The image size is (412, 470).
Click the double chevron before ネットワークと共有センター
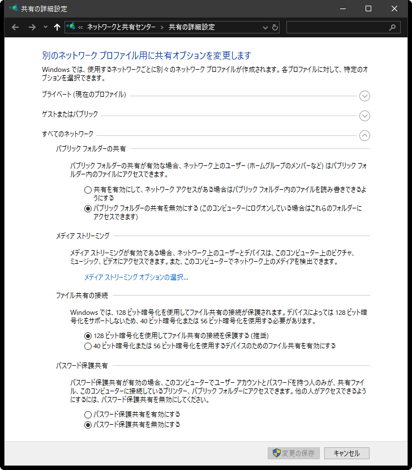(80, 27)
